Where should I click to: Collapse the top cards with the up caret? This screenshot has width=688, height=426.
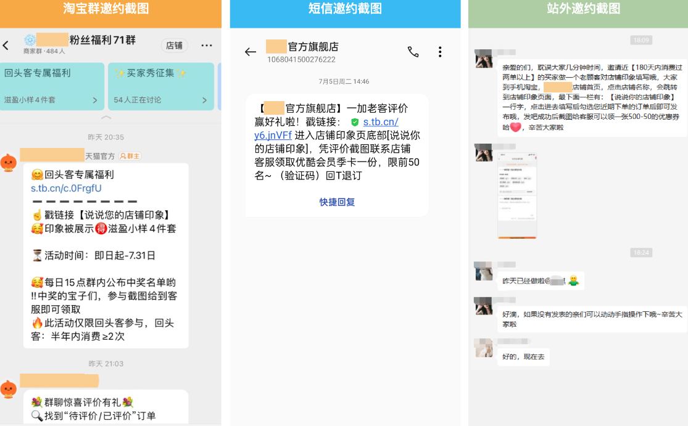click(x=106, y=117)
